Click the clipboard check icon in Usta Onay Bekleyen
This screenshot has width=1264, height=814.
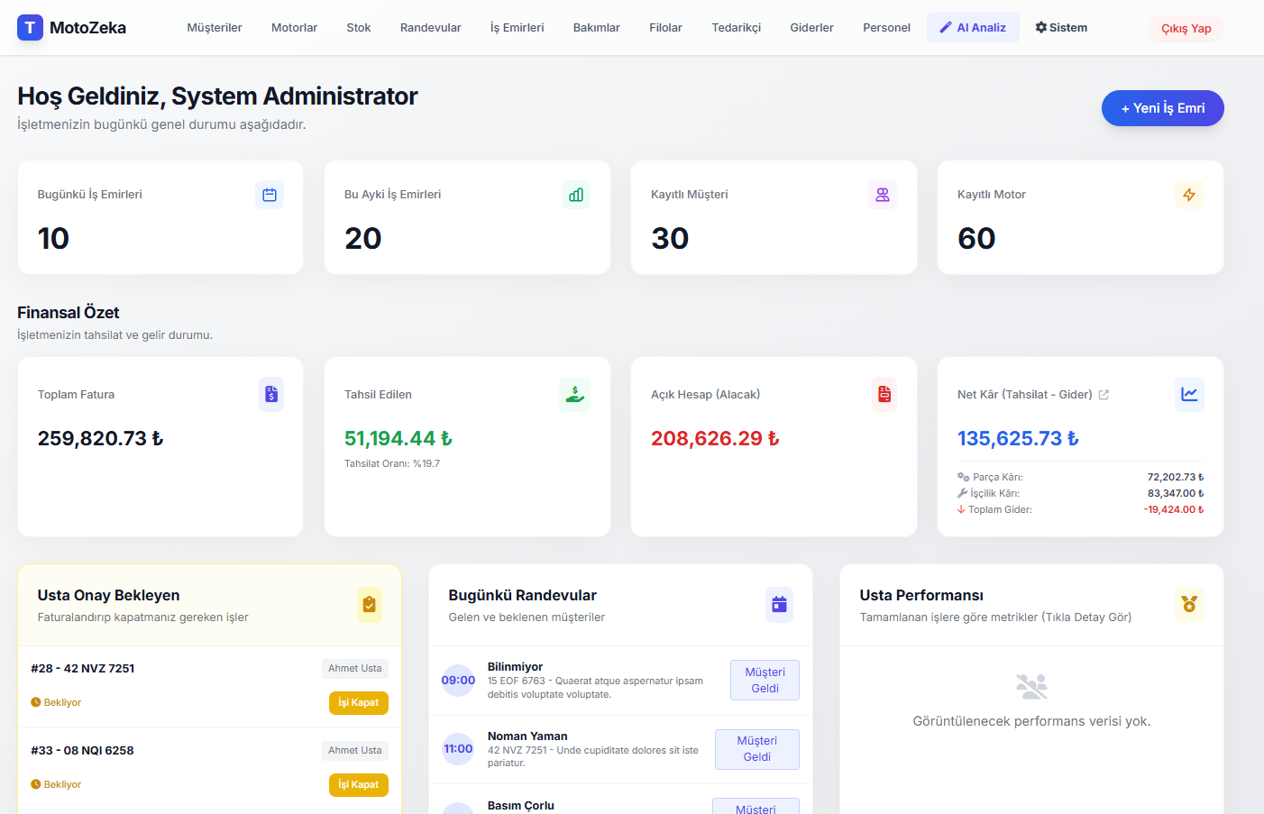[369, 605]
